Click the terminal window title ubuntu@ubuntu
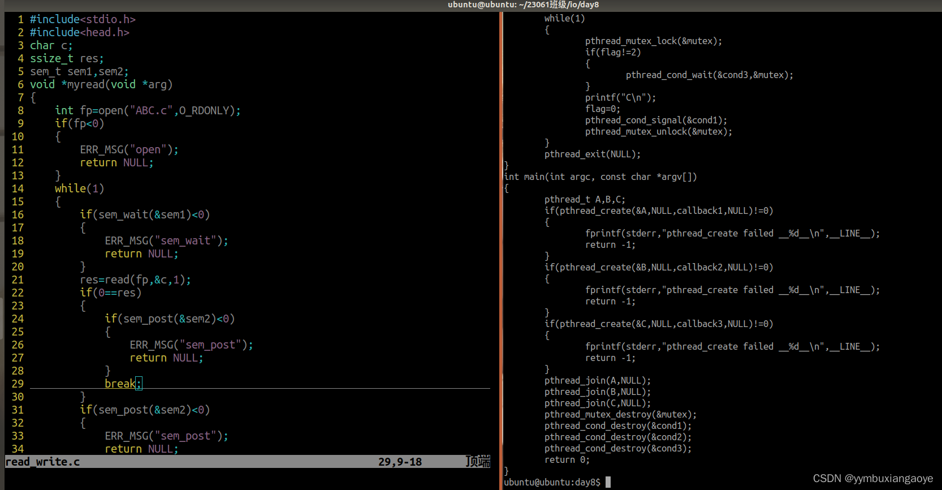This screenshot has height=490, width=942. 523,5
